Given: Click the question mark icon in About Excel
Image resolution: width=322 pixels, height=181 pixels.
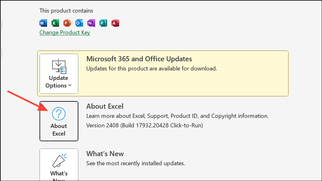Looking at the screenshot, I should point(59,114).
